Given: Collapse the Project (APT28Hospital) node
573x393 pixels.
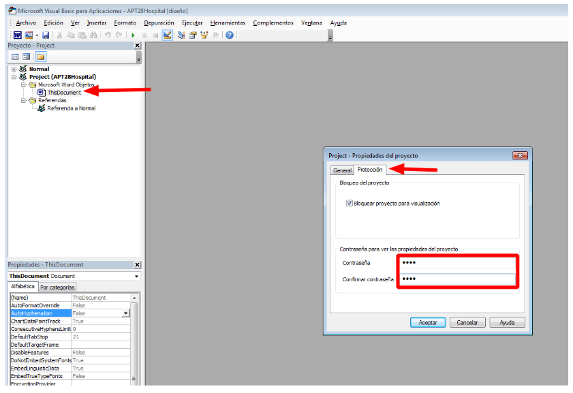Looking at the screenshot, I should point(14,77).
